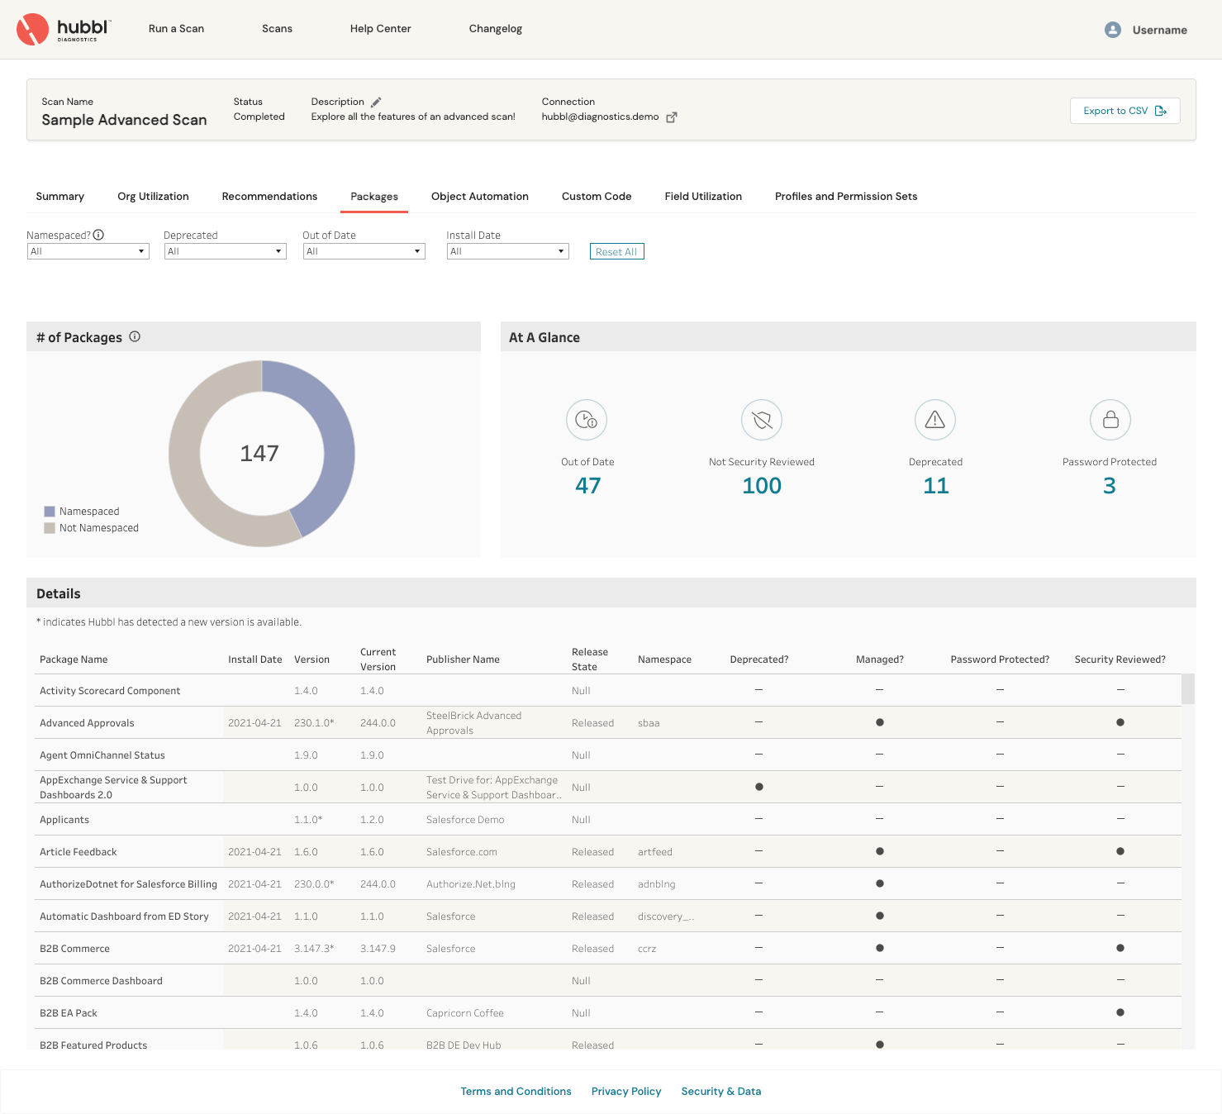Image resolution: width=1222 pixels, height=1114 pixels.
Task: Open the Namespaced filter dropdown
Action: coord(88,251)
